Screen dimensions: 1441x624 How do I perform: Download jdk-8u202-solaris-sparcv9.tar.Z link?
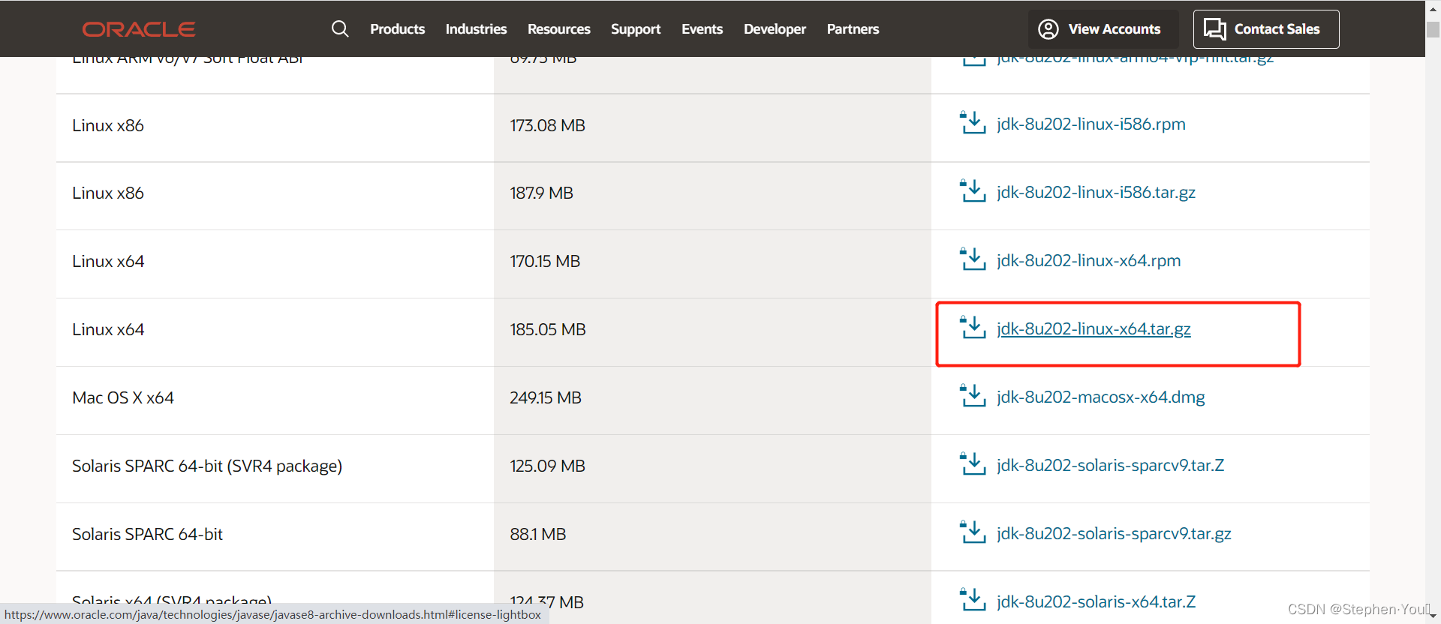(1110, 466)
